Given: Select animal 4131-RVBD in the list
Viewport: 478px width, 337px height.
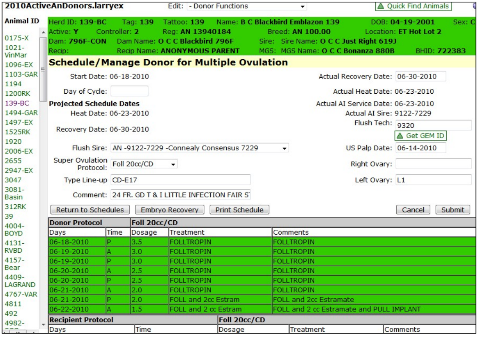Looking at the screenshot, I should coord(14,247).
